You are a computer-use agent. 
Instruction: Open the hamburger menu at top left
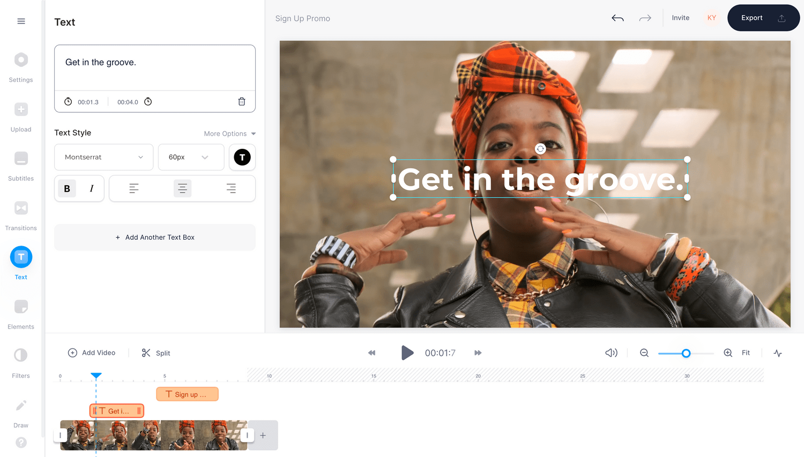[21, 21]
